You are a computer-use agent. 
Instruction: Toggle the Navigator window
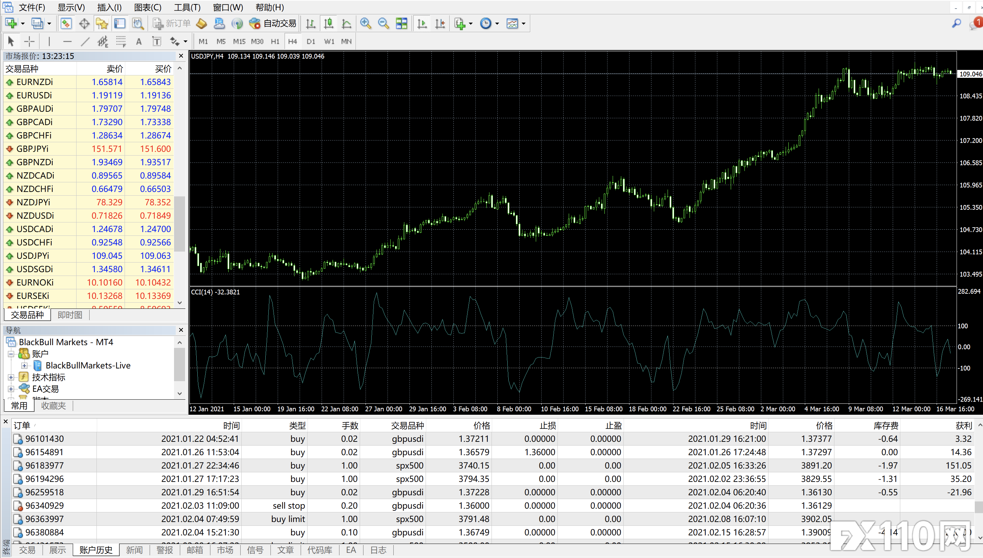coord(102,23)
